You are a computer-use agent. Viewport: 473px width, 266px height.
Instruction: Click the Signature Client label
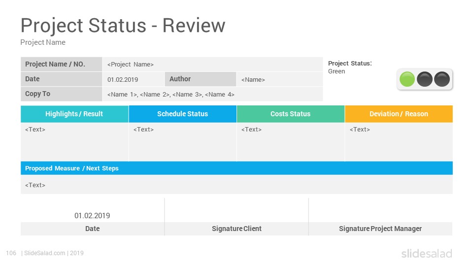[x=237, y=229]
